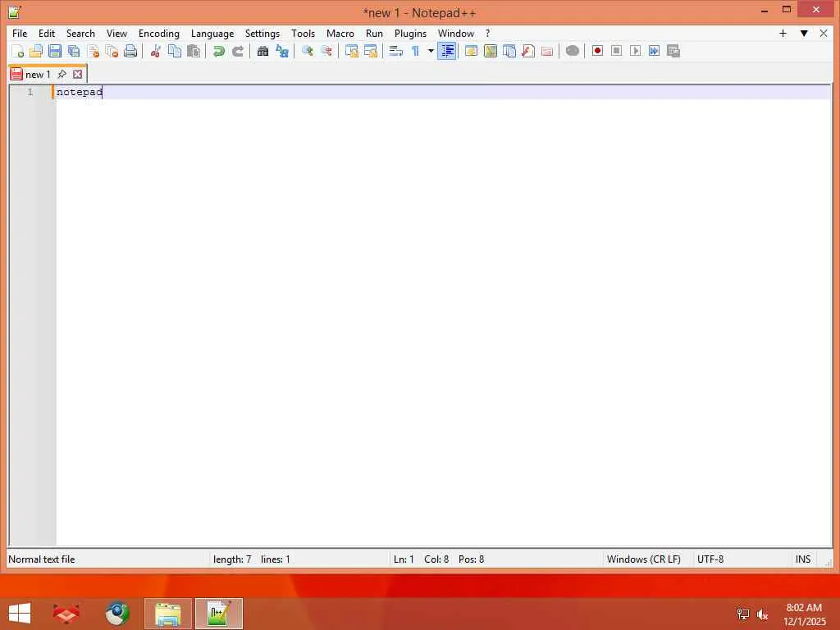
Task: Open the Define Your Language icon
Action: click(471, 51)
